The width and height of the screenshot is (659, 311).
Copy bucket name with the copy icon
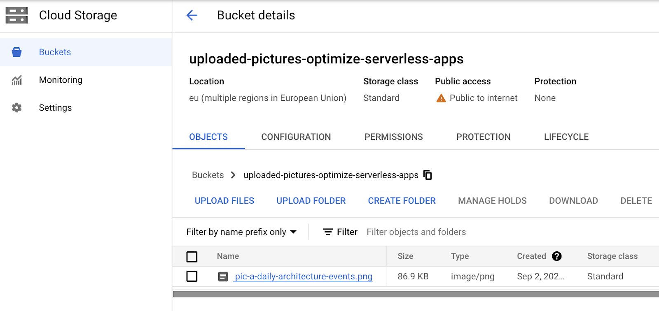(428, 175)
